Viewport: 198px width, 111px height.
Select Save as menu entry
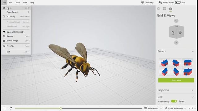pos(16,36)
